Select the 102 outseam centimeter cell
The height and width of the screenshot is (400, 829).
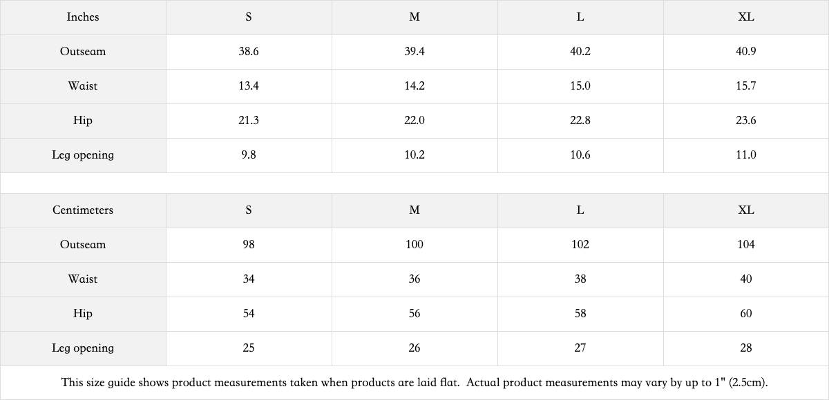(580, 245)
